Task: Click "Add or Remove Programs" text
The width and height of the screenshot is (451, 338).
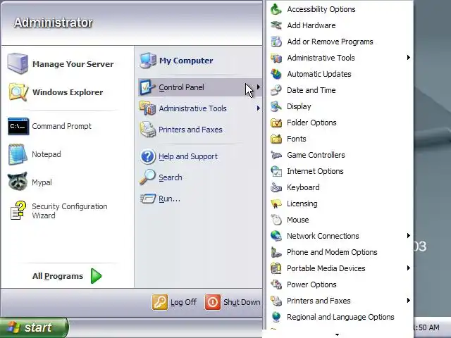Action: (x=330, y=42)
